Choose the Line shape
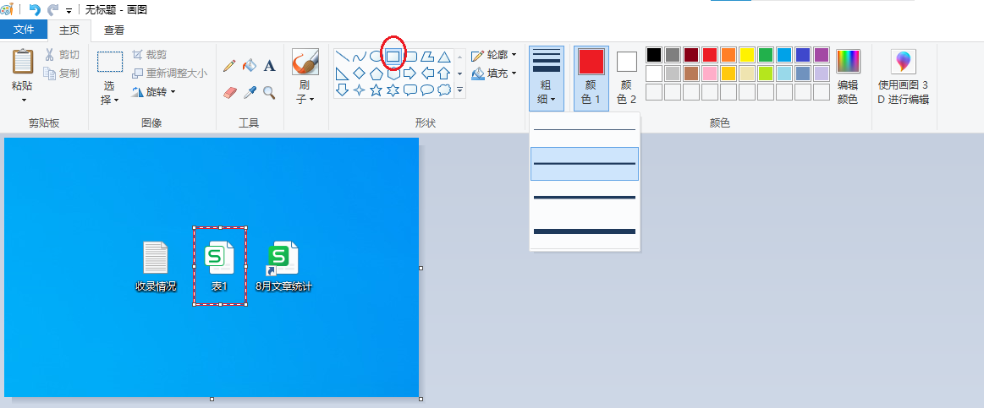This screenshot has height=408, width=984. (342, 57)
